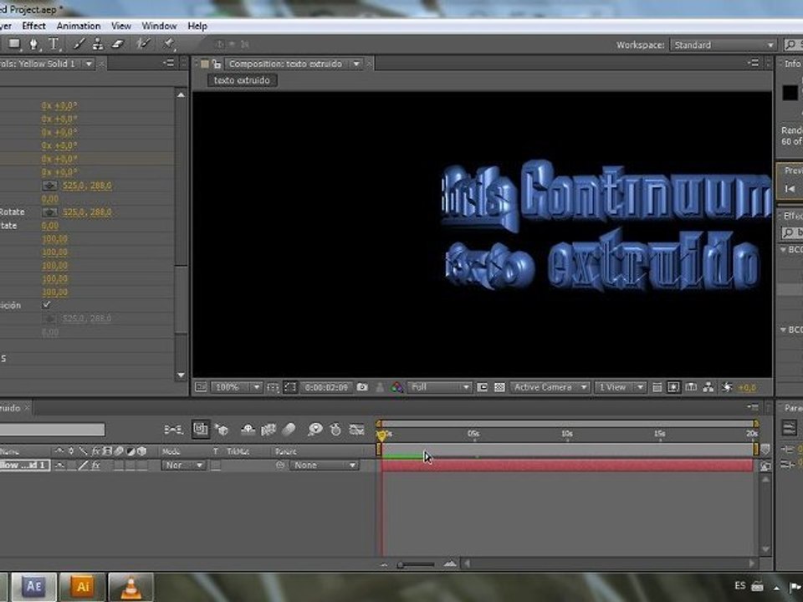Open the Effect menu
This screenshot has width=803, height=602.
tap(33, 26)
